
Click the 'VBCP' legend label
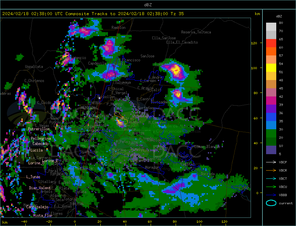coord(283,162)
